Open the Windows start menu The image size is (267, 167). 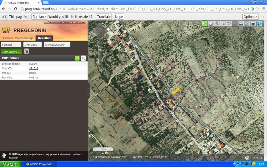click(x=10, y=164)
